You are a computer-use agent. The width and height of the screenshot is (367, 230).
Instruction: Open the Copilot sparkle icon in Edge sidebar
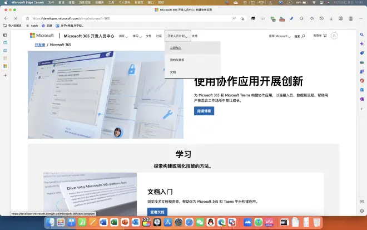[x=362, y=44]
